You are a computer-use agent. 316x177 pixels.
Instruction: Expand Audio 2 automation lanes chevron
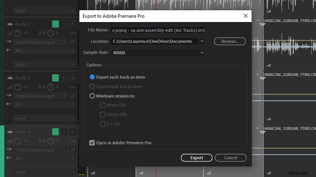(x=7, y=64)
